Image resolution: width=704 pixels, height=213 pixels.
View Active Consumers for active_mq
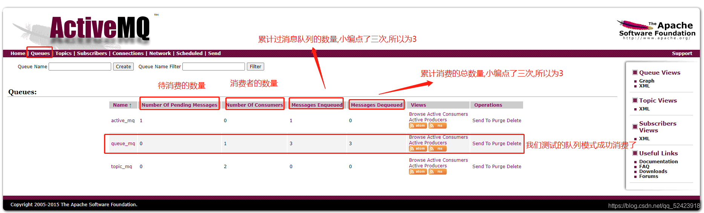[x=447, y=114]
